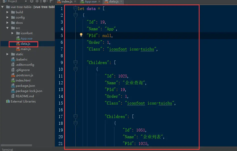
Task: Switch to the App.vue tab
Action: click(91, 2)
